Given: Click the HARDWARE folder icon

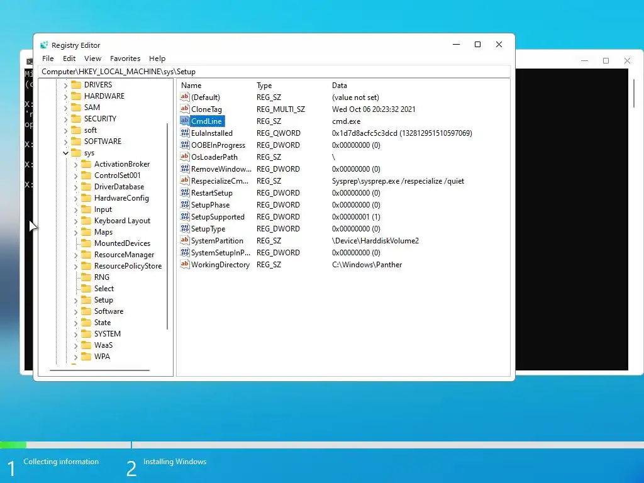Looking at the screenshot, I should 76,96.
